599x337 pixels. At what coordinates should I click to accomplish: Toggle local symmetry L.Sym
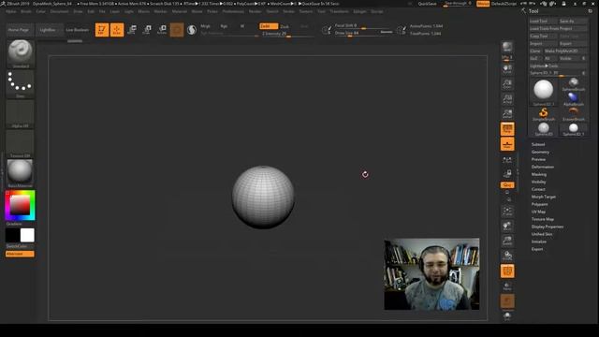coord(507,159)
